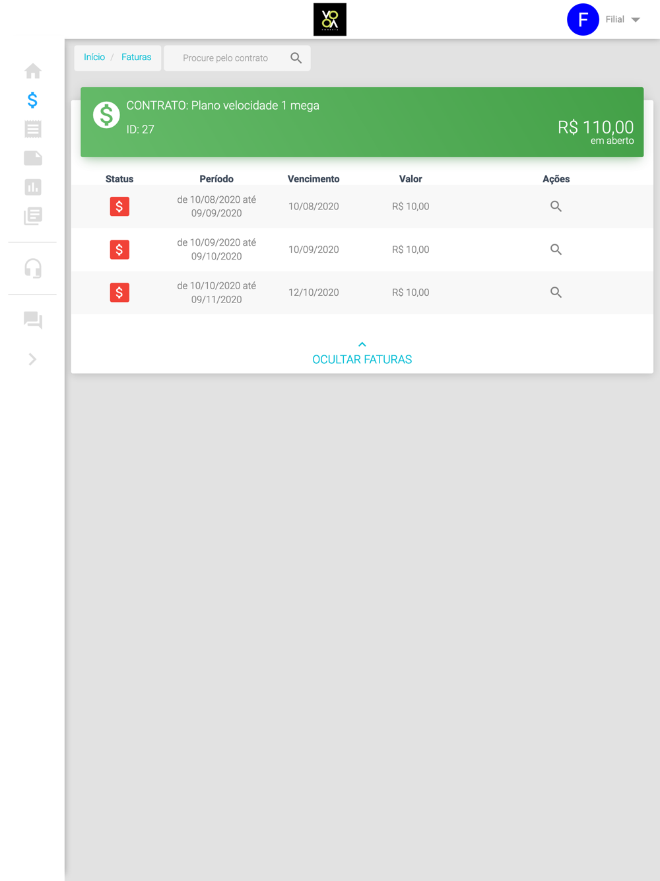This screenshot has height=881, width=660.
Task: Open the chat messages icon in sidebar
Action: (x=32, y=320)
